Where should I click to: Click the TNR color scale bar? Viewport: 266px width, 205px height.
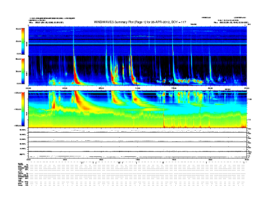23,109
